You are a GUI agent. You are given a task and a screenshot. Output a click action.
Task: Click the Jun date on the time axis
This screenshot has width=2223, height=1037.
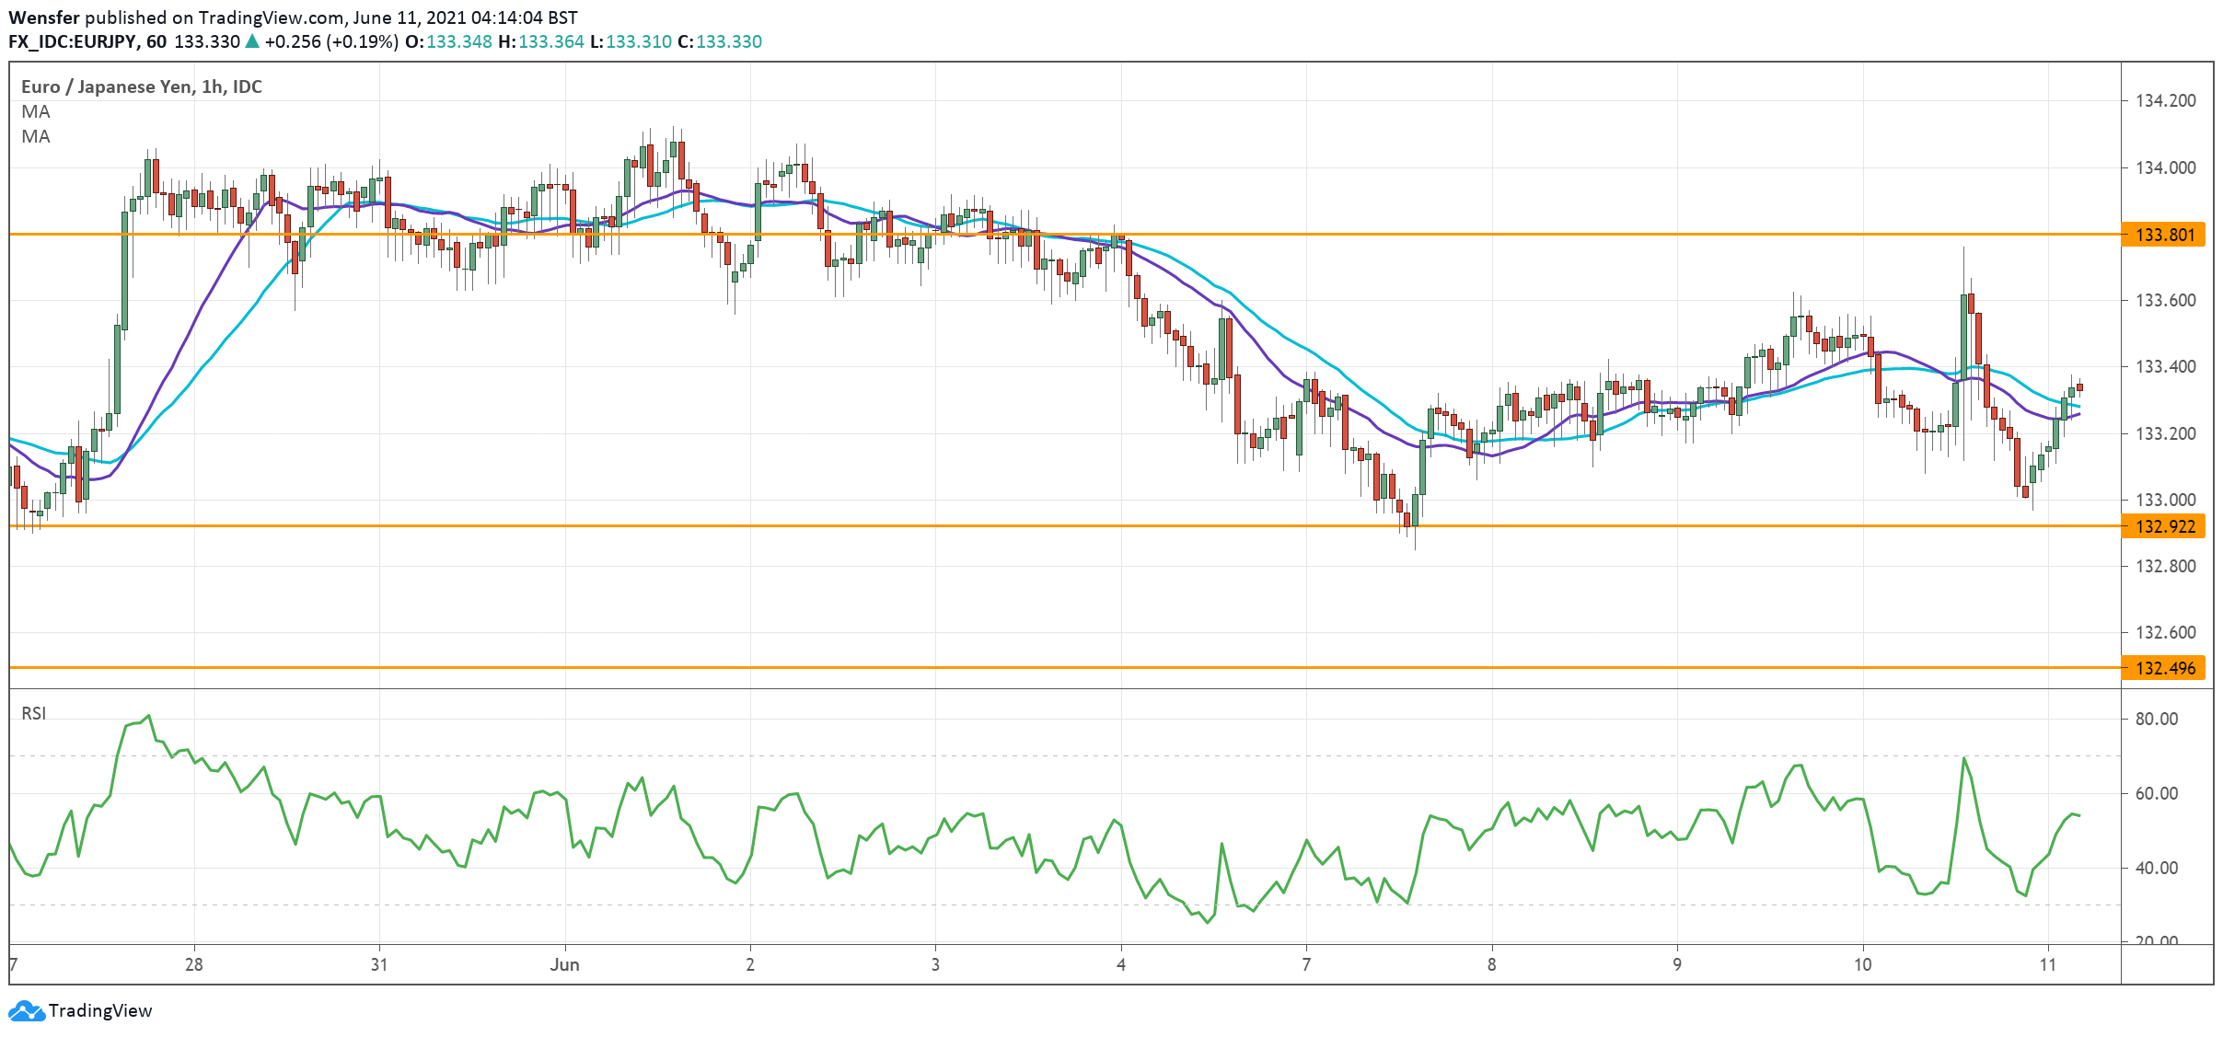tap(564, 964)
